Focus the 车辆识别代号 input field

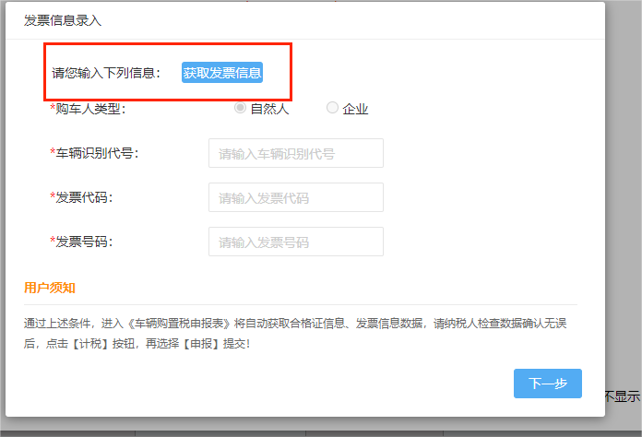coord(296,153)
